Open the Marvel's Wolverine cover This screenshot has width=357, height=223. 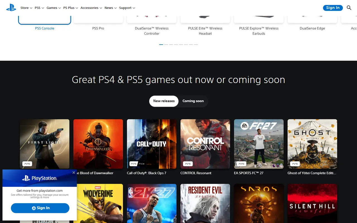100,203
